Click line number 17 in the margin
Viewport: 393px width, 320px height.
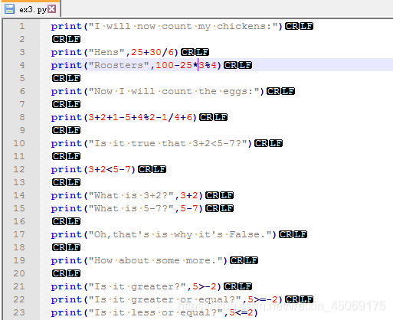[19, 234]
